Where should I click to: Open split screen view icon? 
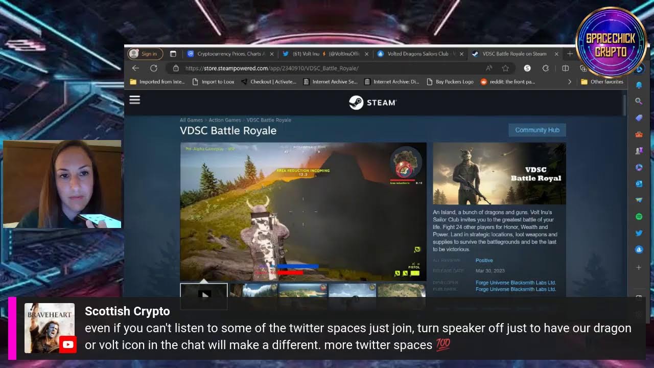tap(565, 68)
